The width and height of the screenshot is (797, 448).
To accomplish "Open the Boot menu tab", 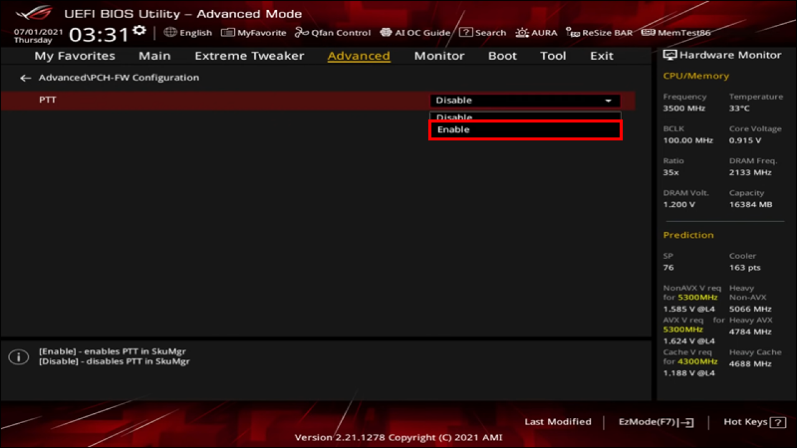I will tap(502, 55).
